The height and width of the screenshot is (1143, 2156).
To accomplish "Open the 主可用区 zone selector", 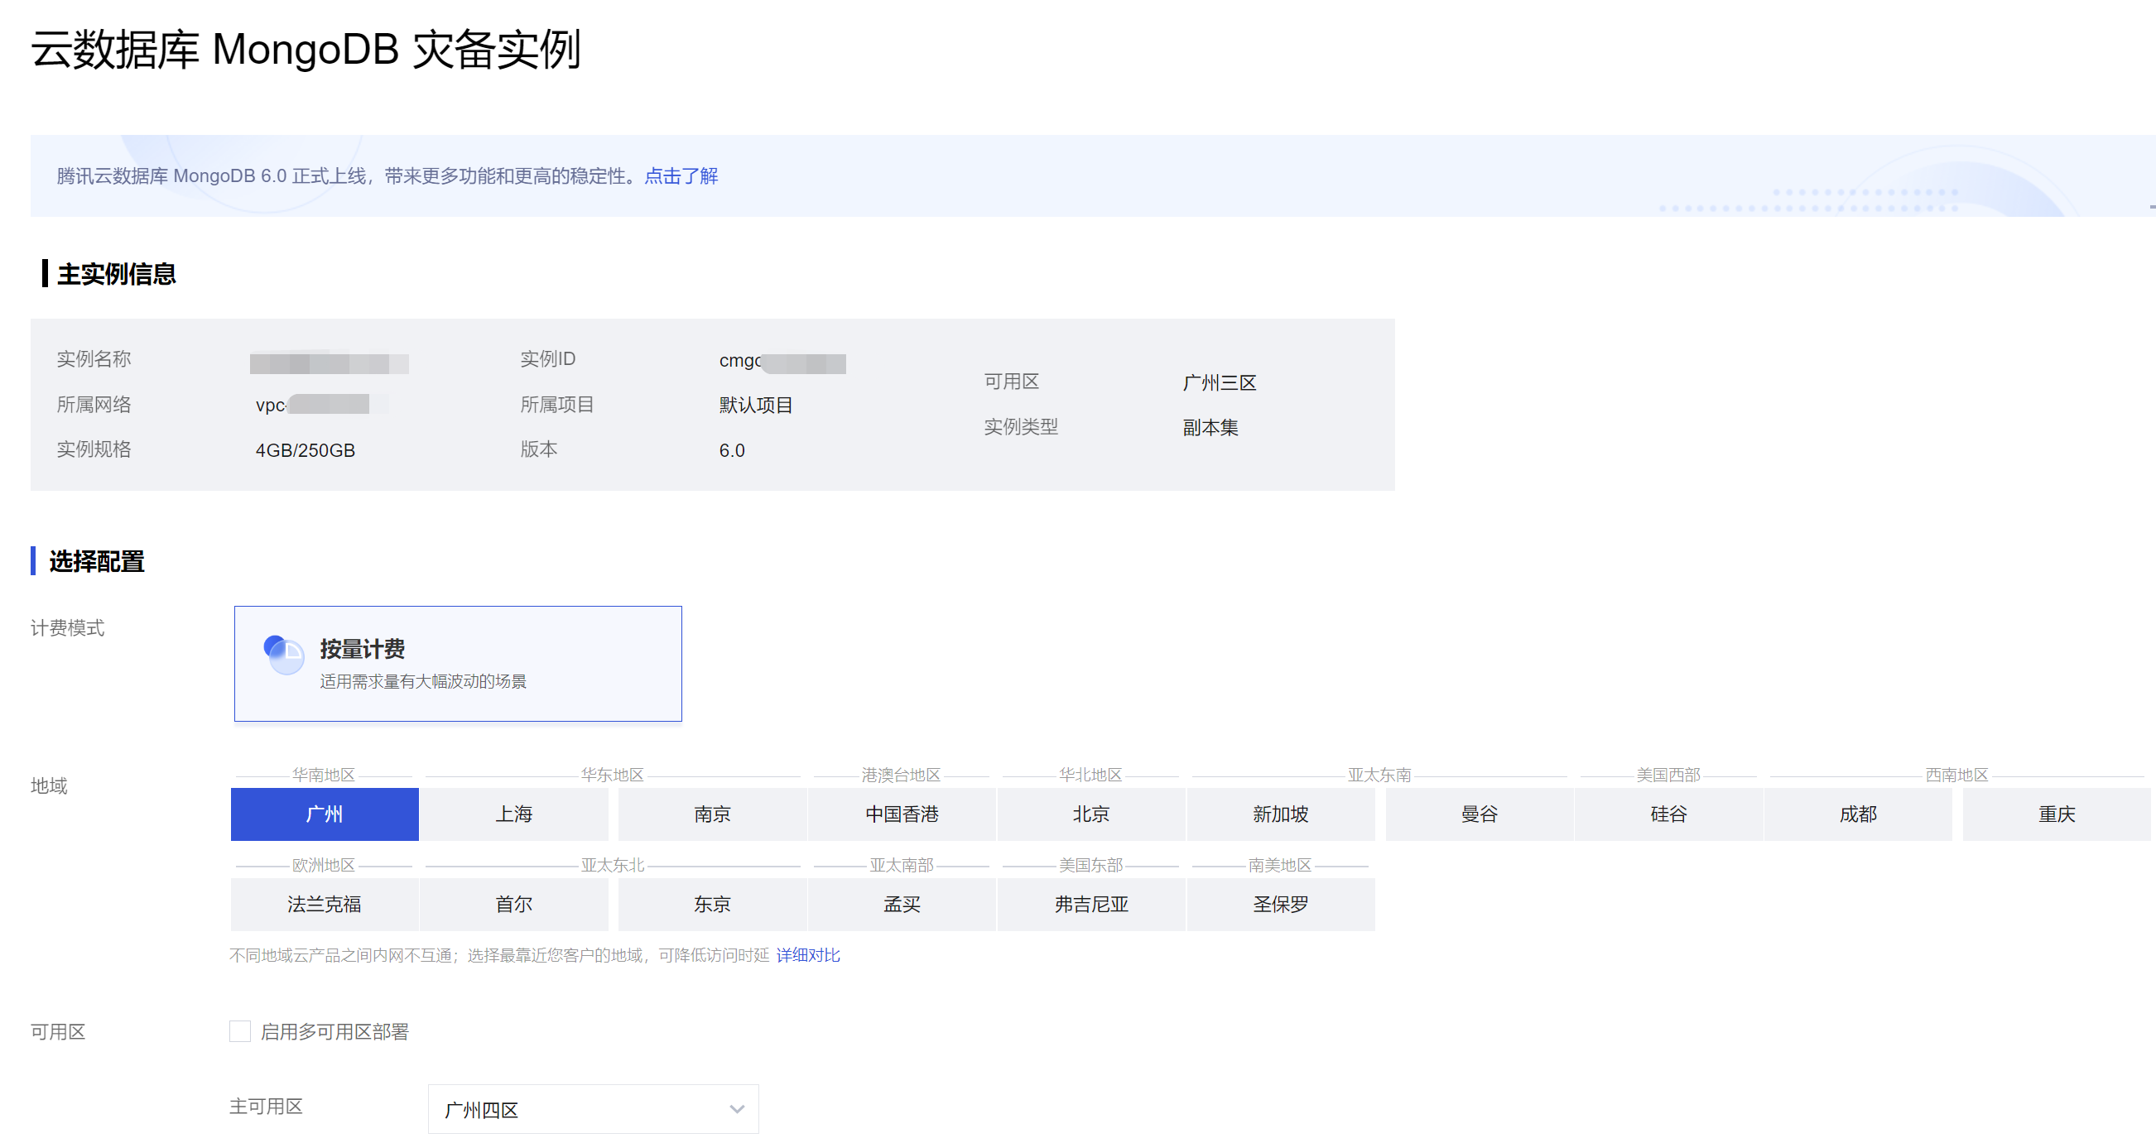I will coord(592,1109).
